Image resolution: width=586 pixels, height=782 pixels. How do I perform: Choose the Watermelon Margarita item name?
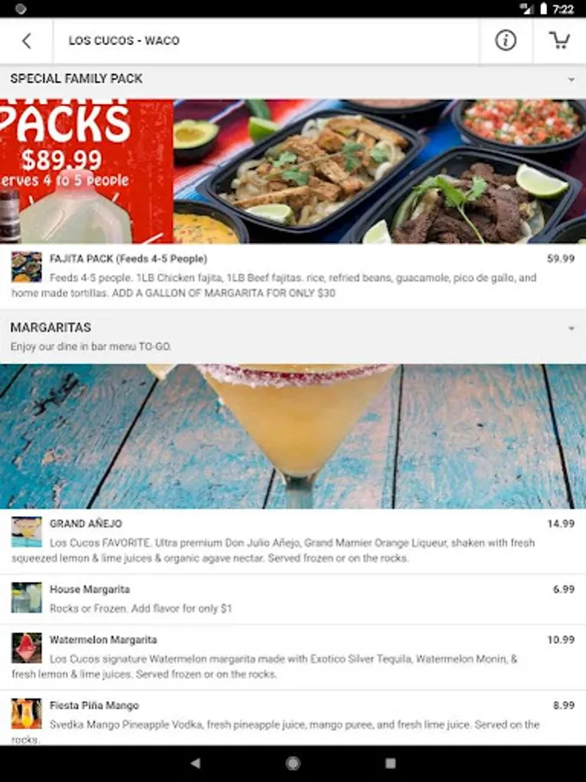[103, 640]
